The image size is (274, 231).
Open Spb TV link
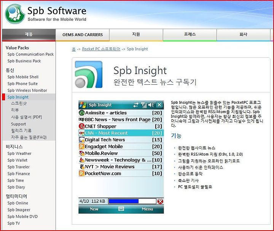tap(14, 223)
